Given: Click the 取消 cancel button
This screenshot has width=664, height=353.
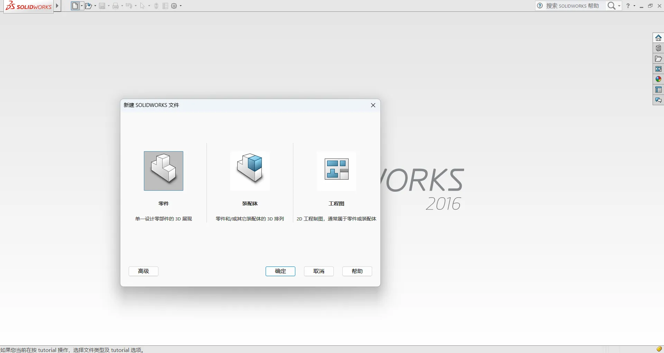Looking at the screenshot, I should pyautogui.click(x=319, y=271).
